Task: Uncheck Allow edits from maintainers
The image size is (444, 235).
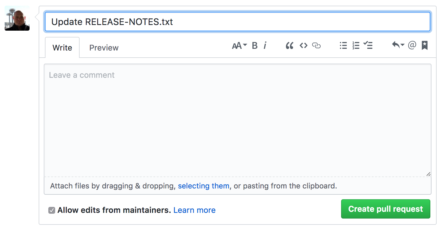Action: [51, 210]
